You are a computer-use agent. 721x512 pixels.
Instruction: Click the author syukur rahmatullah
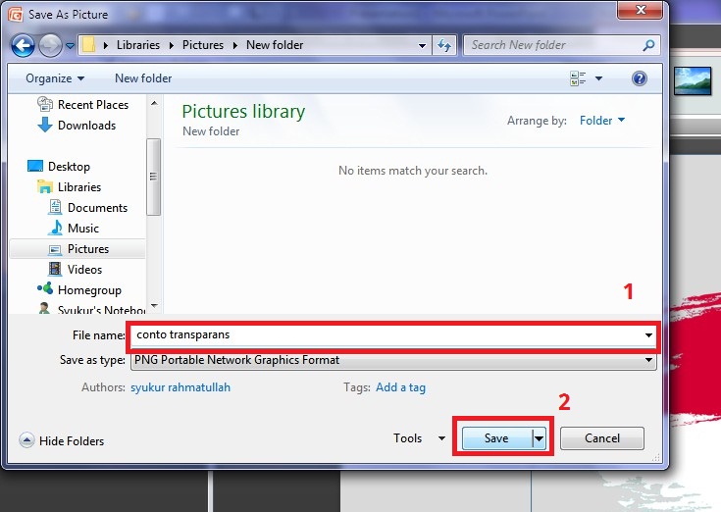point(180,387)
